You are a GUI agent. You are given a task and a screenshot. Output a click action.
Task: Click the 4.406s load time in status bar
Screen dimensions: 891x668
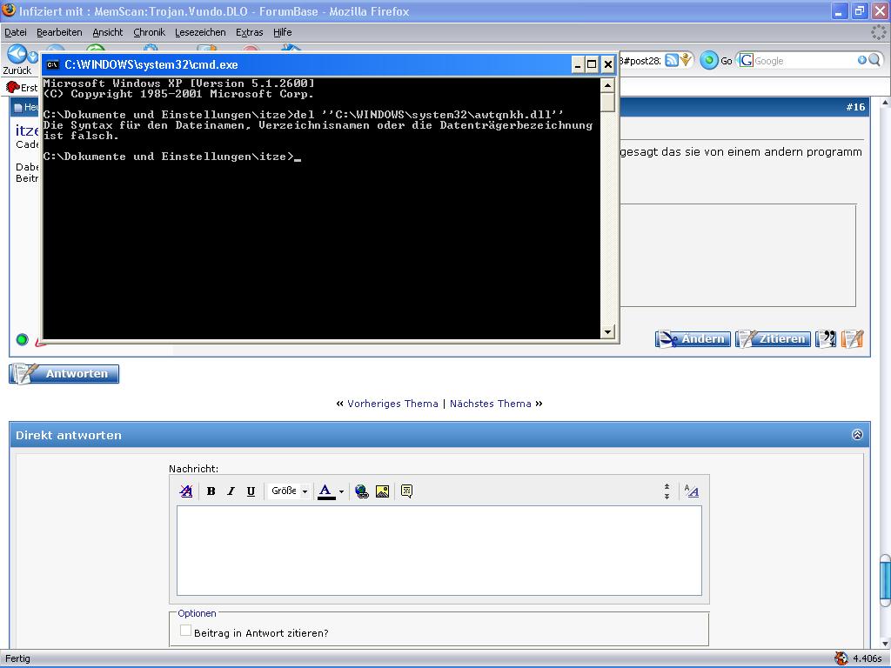[868, 658]
